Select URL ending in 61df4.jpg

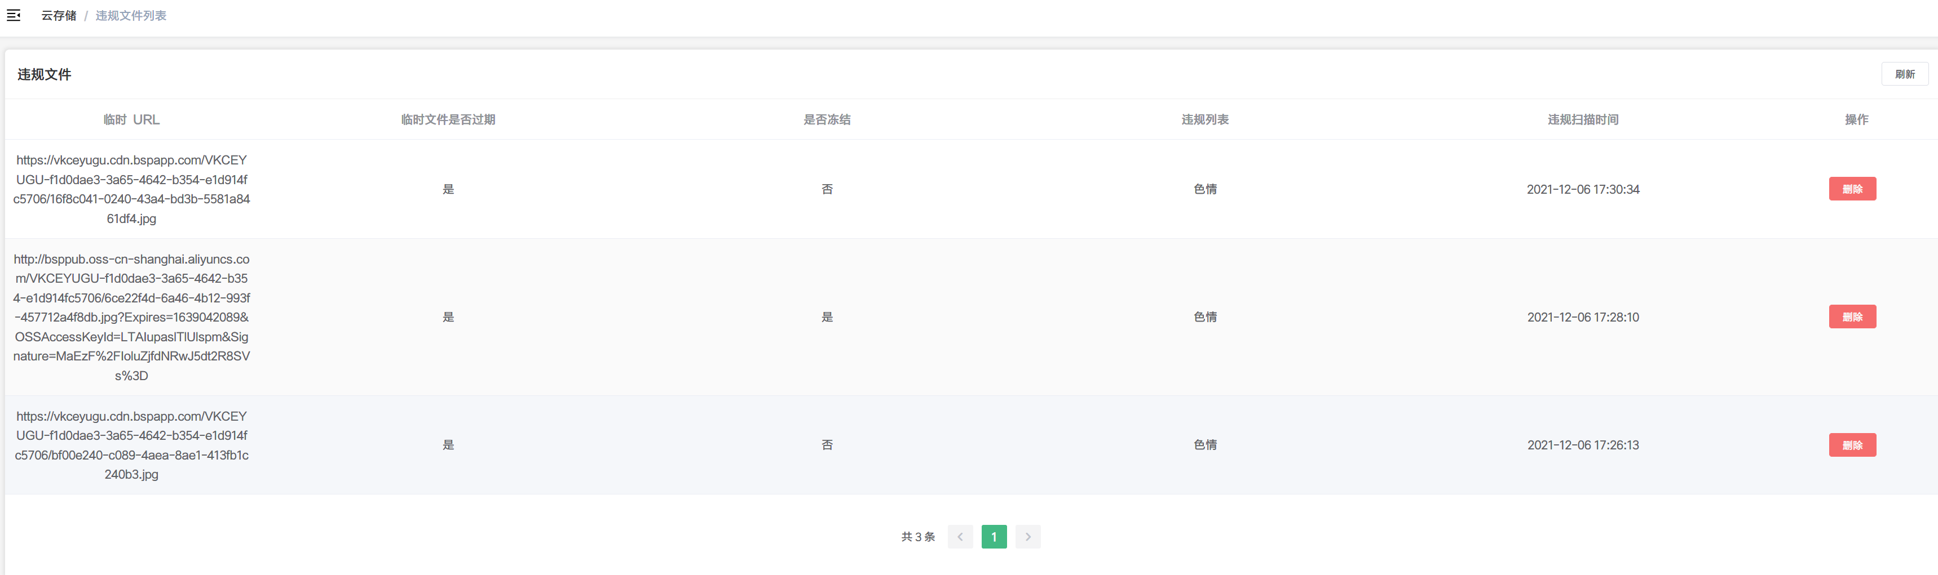tap(131, 189)
